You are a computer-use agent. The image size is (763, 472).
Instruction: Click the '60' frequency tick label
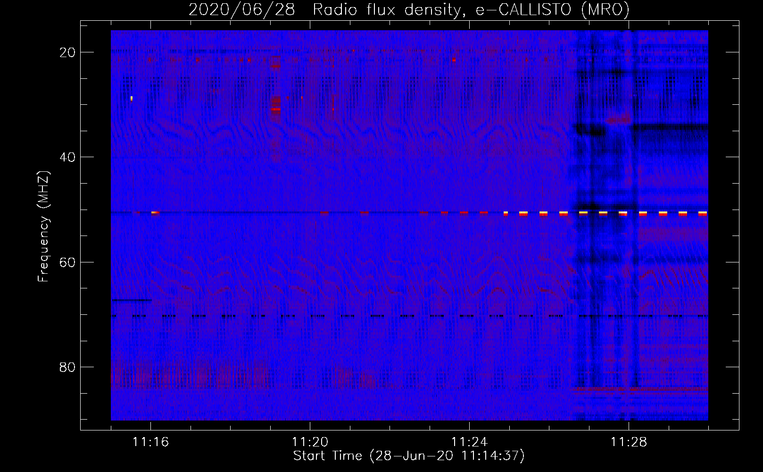pyautogui.click(x=67, y=262)
